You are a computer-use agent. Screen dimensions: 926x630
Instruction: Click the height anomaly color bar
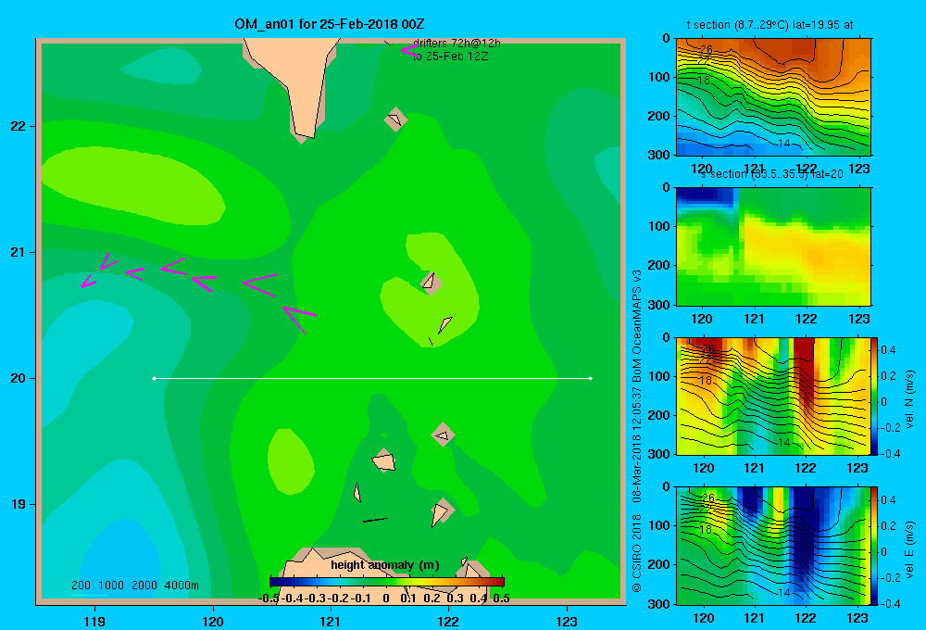[x=387, y=582]
